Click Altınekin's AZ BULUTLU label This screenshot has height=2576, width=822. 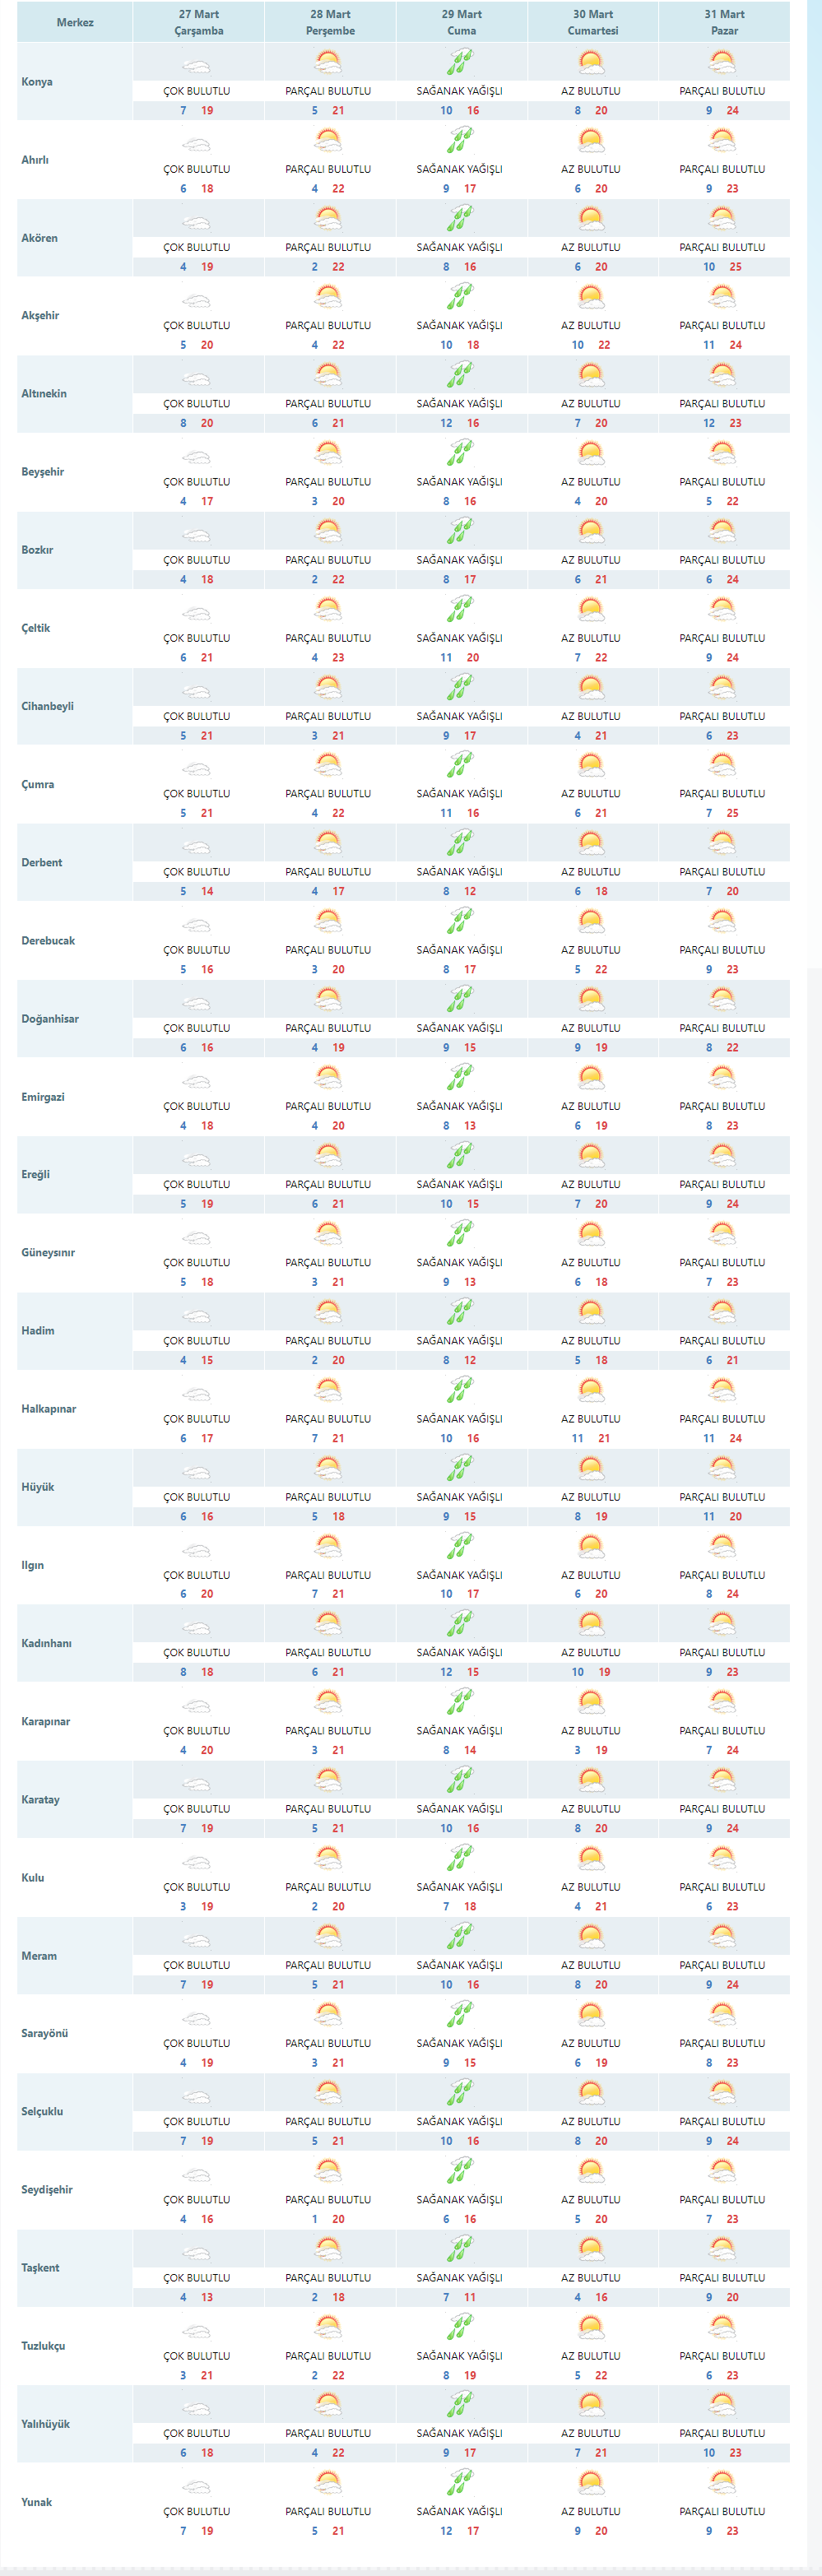click(x=590, y=404)
